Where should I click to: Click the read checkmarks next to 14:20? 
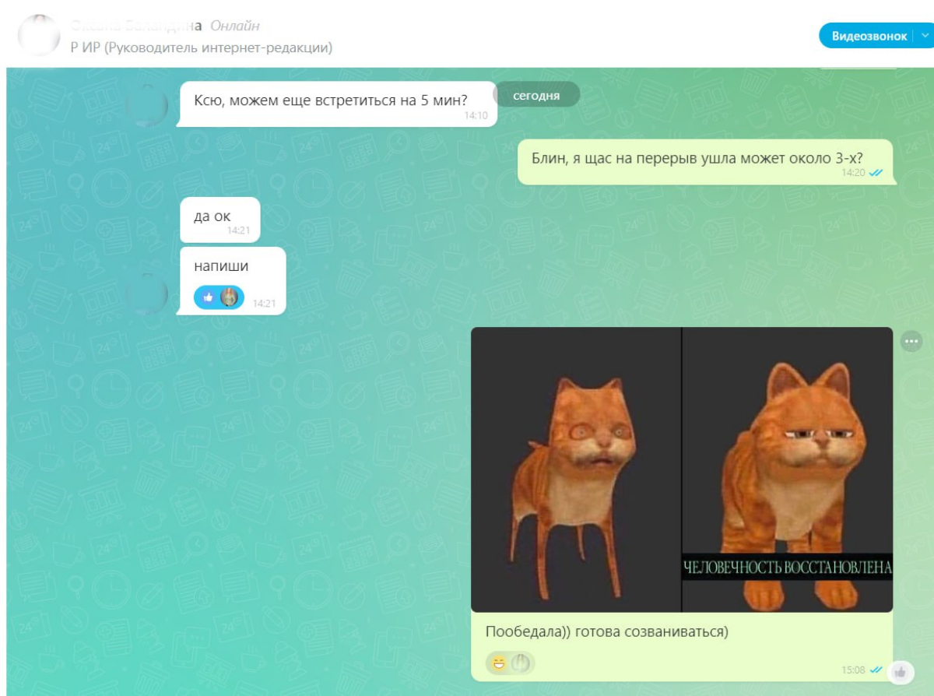tap(876, 172)
